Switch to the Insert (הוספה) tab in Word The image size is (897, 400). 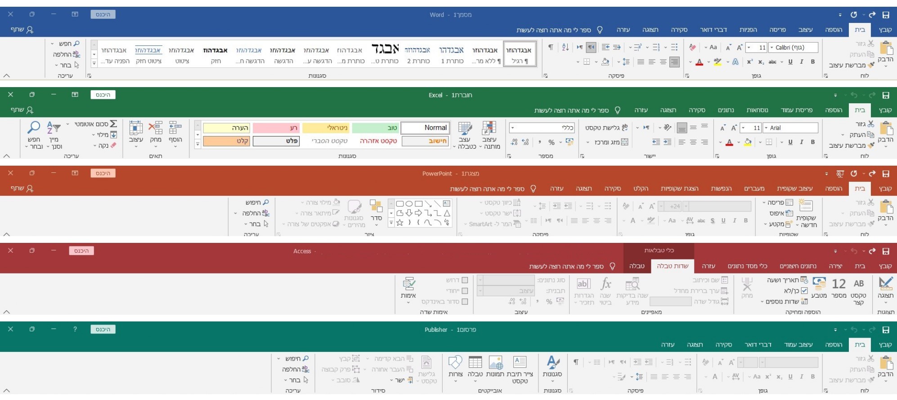[834, 30]
